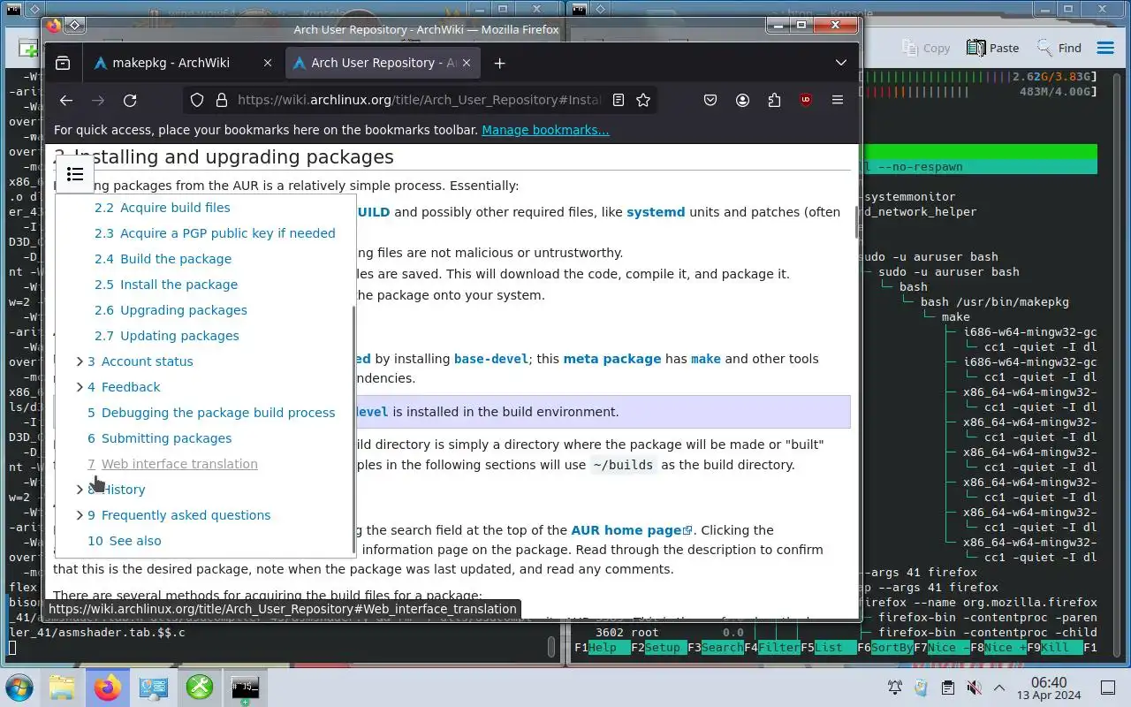Open Firefox tab overview (list all tabs)
The height and width of the screenshot is (707, 1131).
(x=840, y=63)
